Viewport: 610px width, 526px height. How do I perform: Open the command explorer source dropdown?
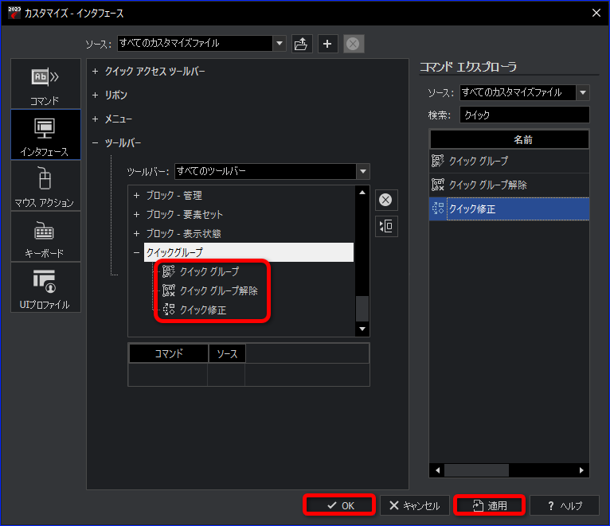click(x=583, y=92)
